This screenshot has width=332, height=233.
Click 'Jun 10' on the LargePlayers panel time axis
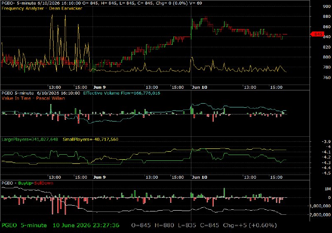199,177
